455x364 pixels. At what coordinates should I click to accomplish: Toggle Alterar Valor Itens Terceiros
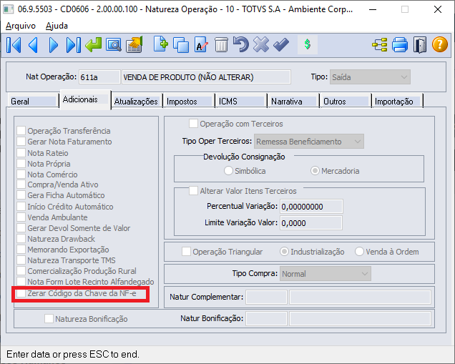point(193,191)
